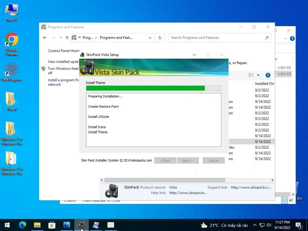Click the Cancel button in SkinPack Setup
This screenshot has width=308, height=231.
tap(214, 161)
